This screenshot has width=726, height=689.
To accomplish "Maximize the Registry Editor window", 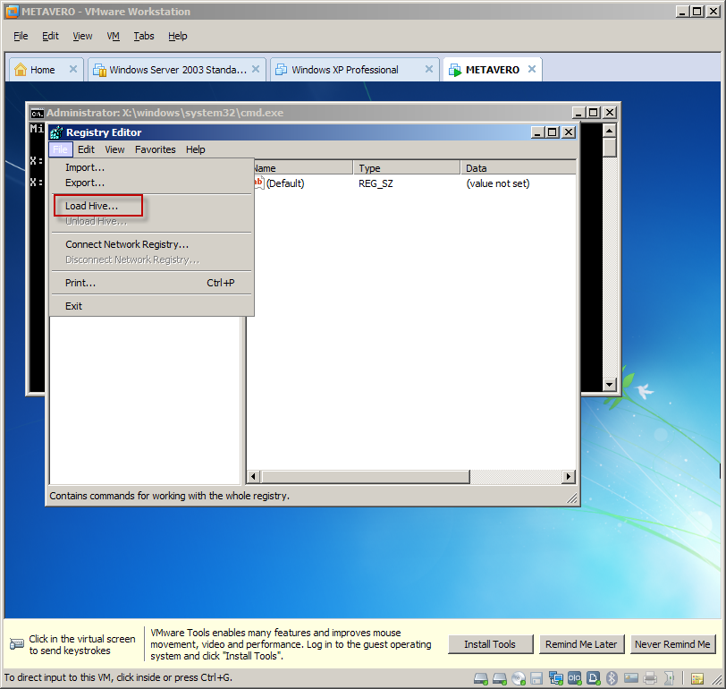I will coord(552,132).
